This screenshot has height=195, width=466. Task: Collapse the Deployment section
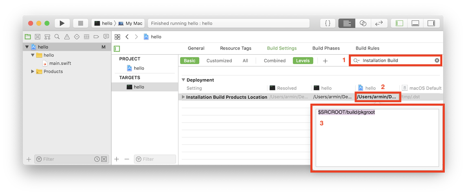[184, 80]
